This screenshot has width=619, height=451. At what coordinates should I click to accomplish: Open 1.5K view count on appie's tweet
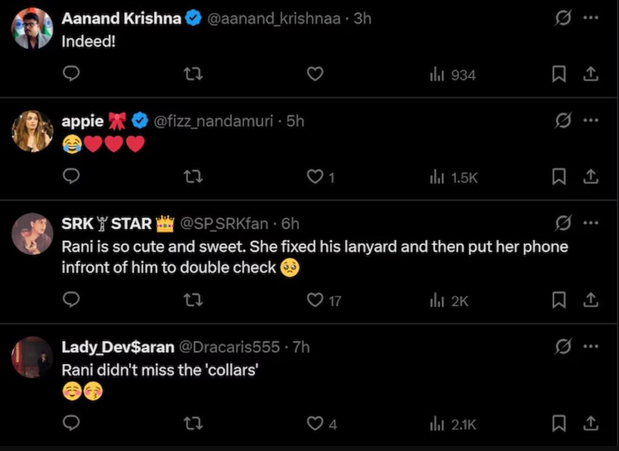[454, 177]
